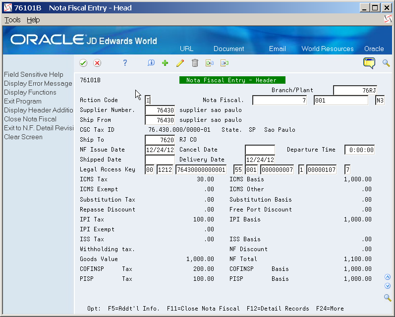
Task: Open the Document banner link
Action: (x=229, y=49)
